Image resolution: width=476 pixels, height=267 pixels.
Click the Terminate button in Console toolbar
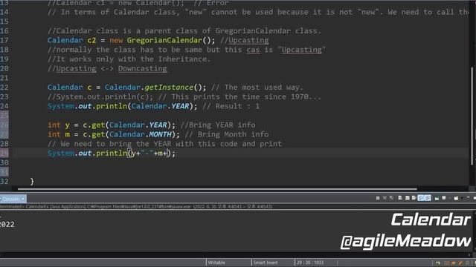[x=378, y=198]
